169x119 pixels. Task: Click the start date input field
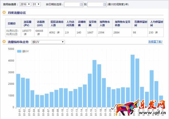click(x=73, y=4)
